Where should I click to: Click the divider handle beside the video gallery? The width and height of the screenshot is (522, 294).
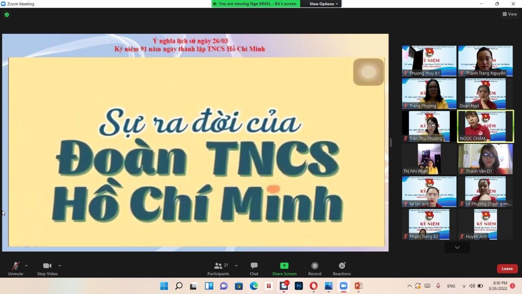click(391, 143)
